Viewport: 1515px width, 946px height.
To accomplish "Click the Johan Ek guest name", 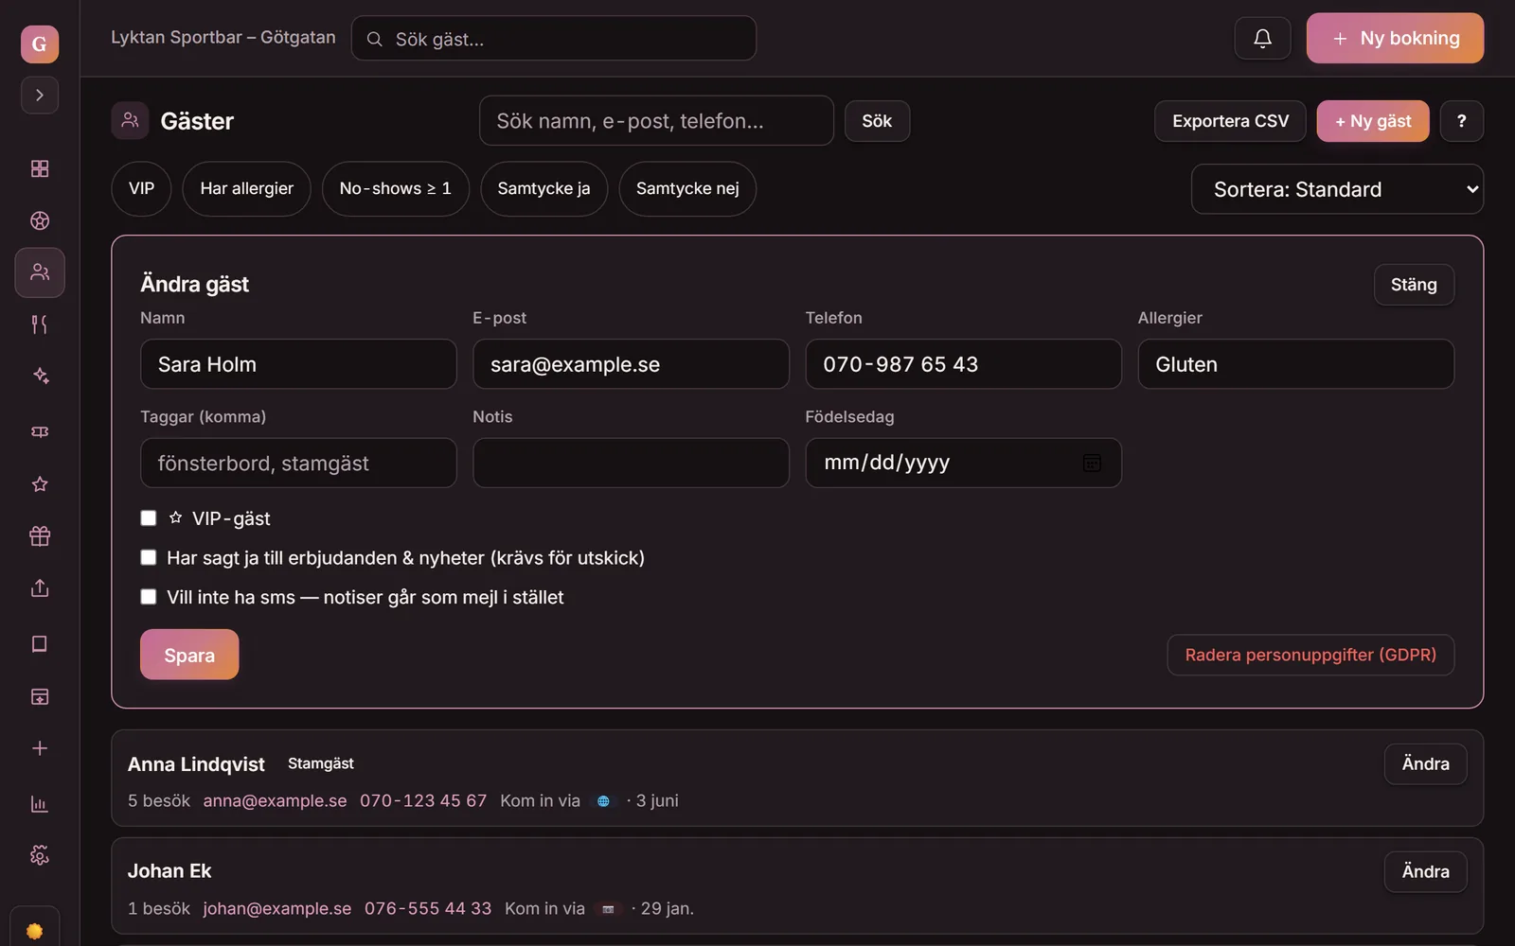I will [x=169, y=871].
